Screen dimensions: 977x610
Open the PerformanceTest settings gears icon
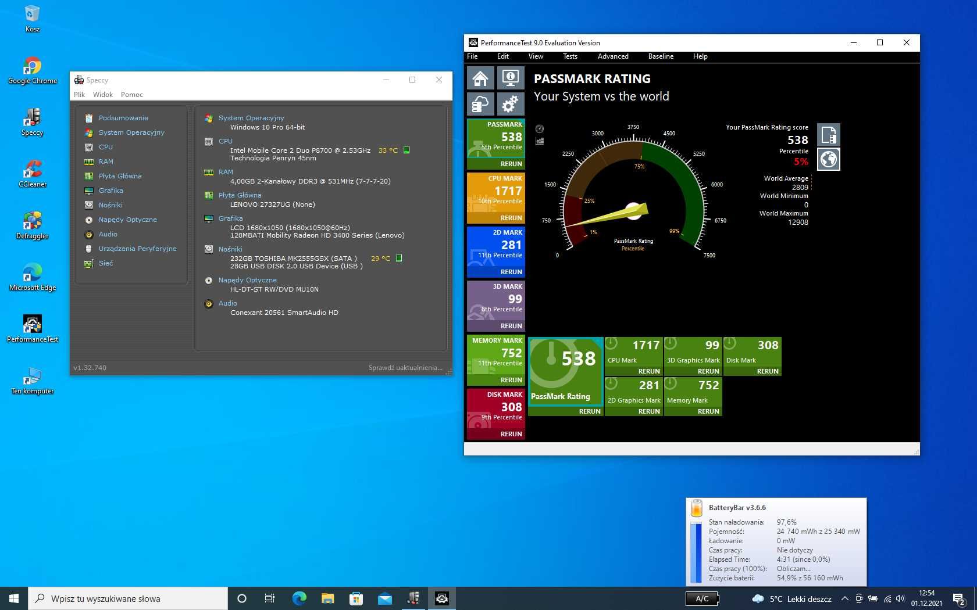(510, 105)
